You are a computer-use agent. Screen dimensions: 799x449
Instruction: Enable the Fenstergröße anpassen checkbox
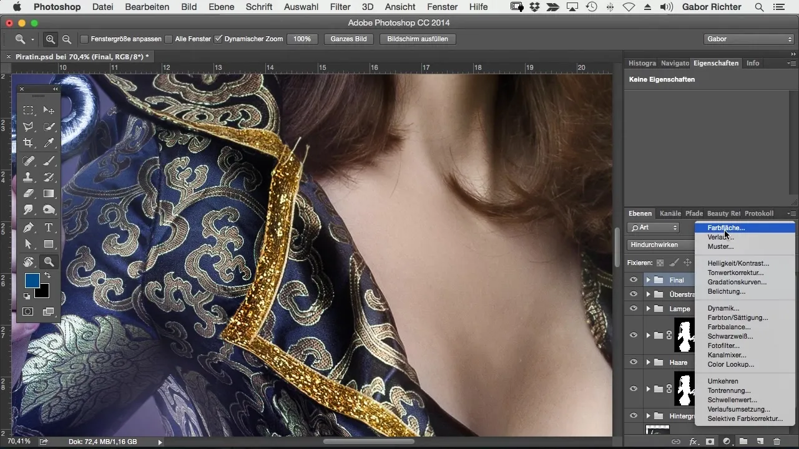[x=84, y=39]
